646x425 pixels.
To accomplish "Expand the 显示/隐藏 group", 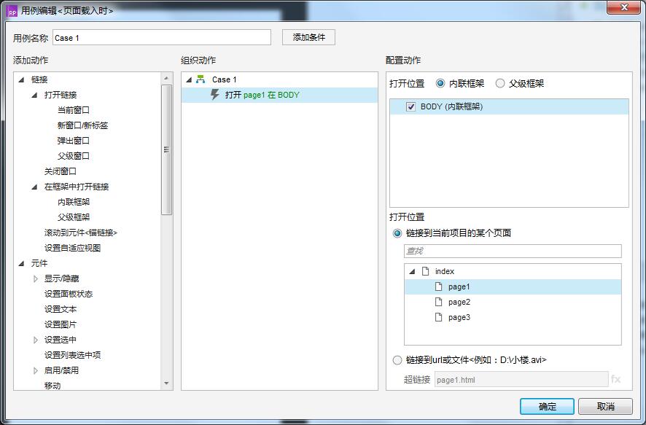I will coord(36,278).
